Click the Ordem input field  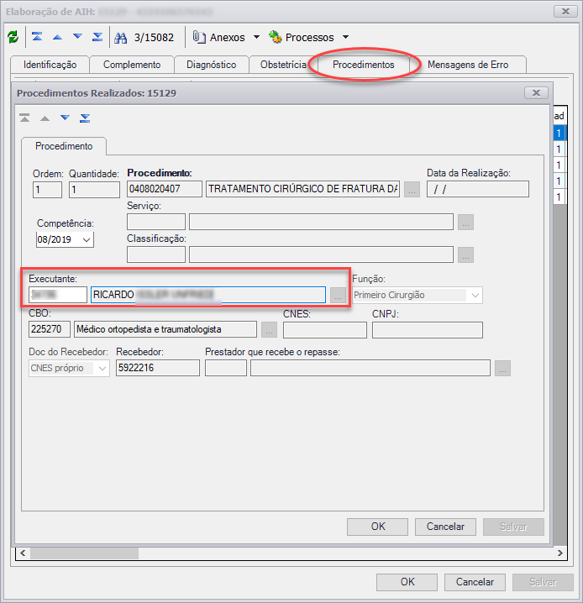(47, 190)
